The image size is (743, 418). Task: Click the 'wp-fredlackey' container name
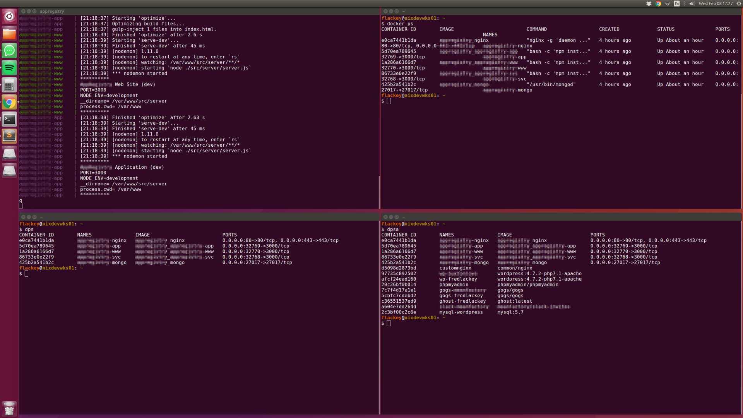click(x=458, y=279)
